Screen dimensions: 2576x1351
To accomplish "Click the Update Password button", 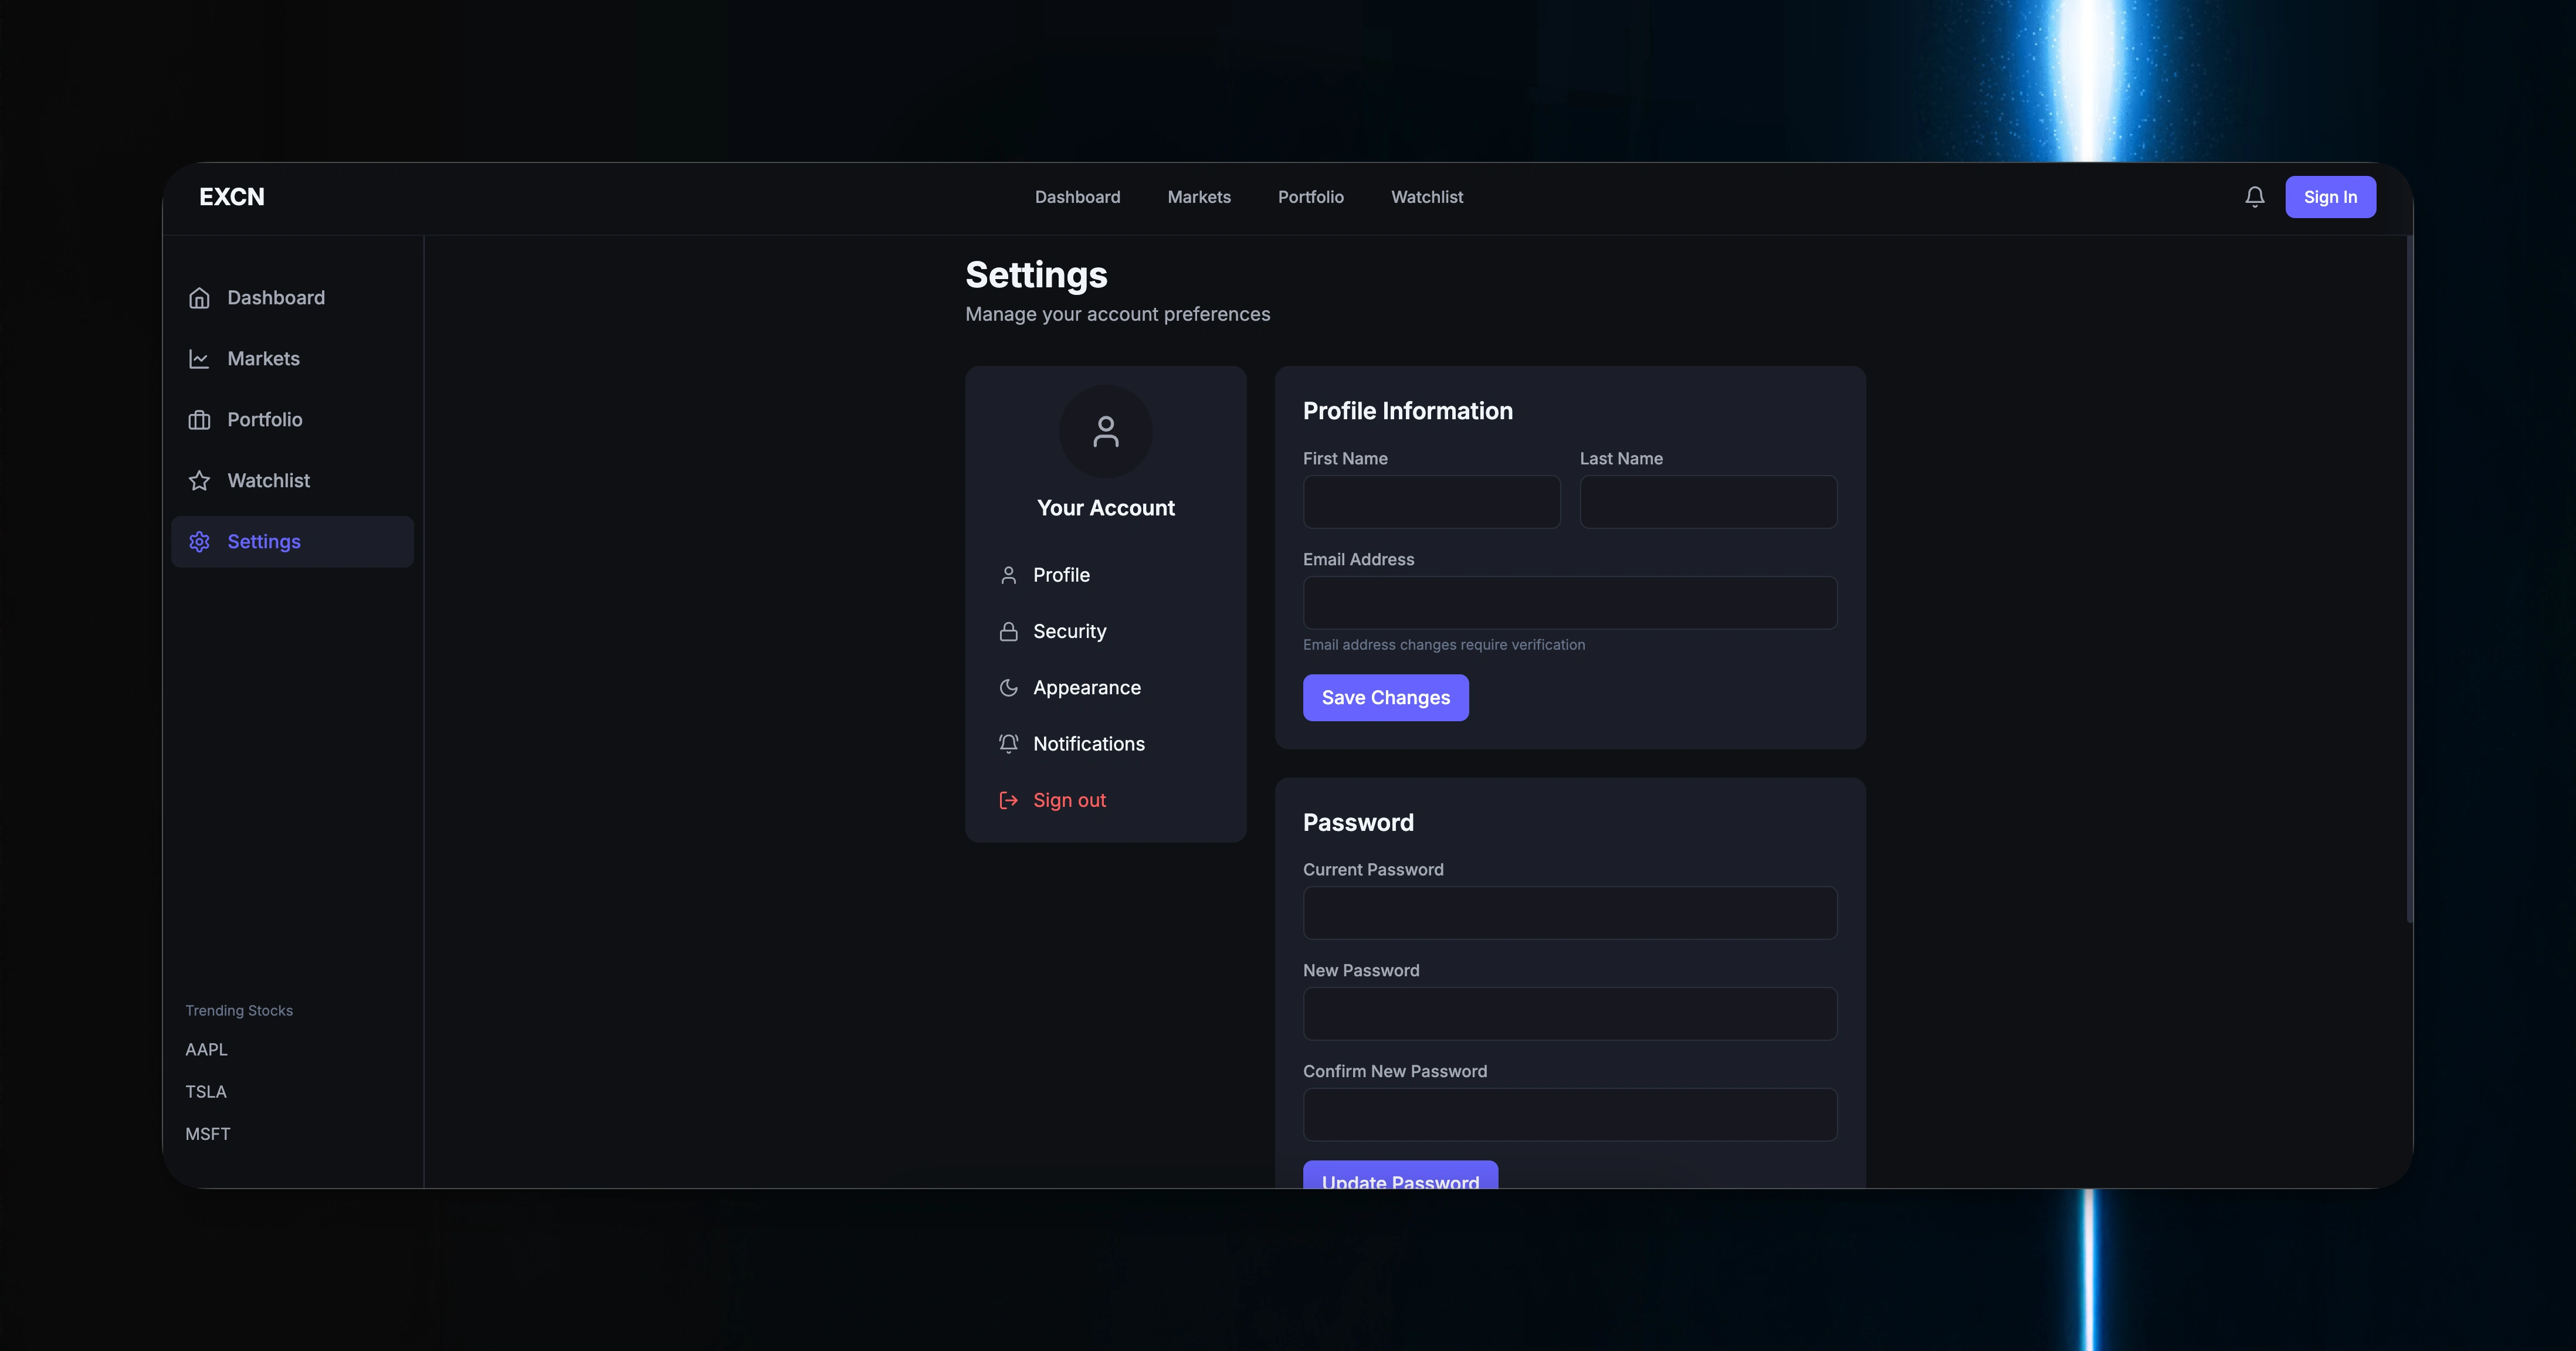I will [x=1400, y=1175].
